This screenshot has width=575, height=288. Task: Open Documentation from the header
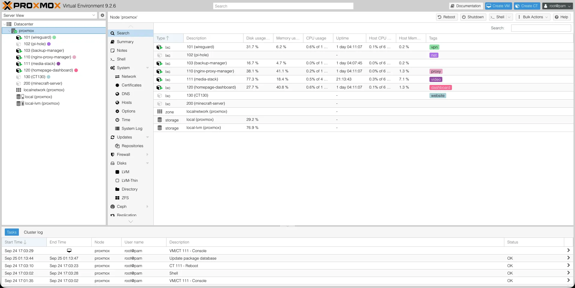[x=466, y=6]
